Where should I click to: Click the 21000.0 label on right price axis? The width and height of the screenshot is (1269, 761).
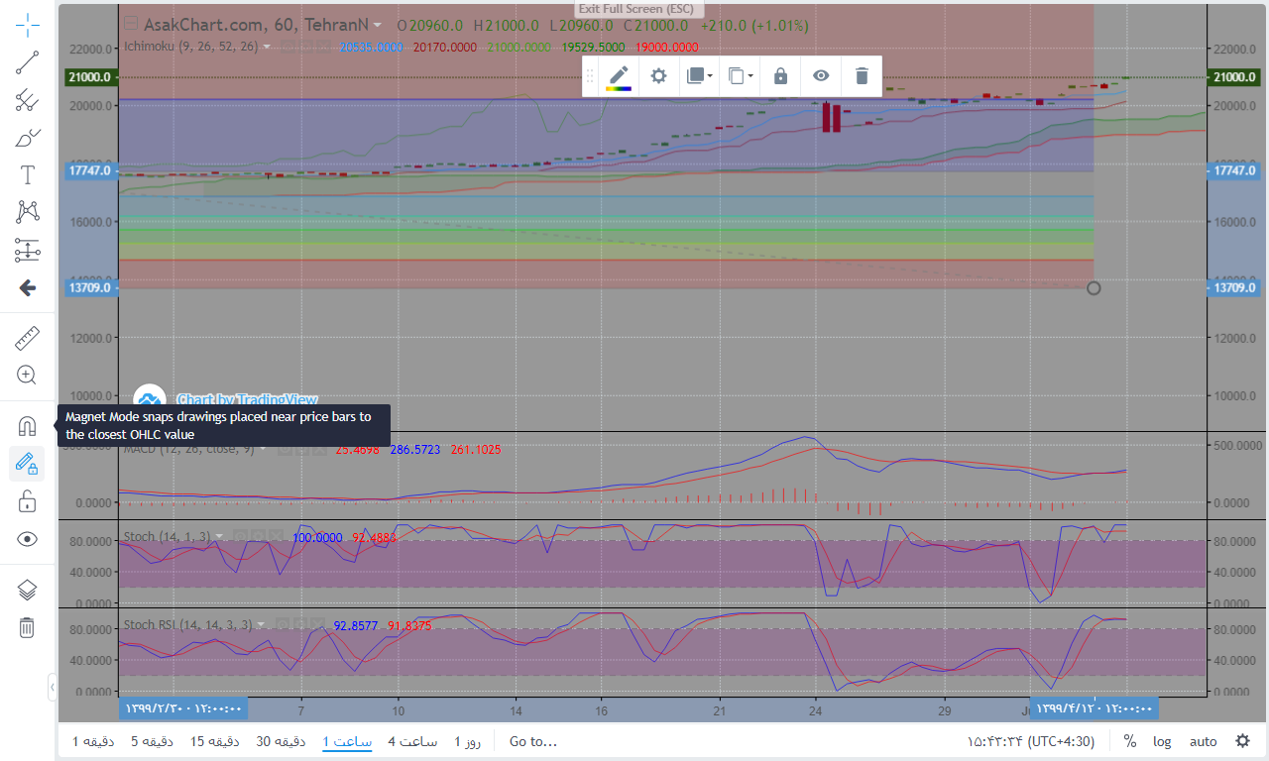coord(1234,77)
